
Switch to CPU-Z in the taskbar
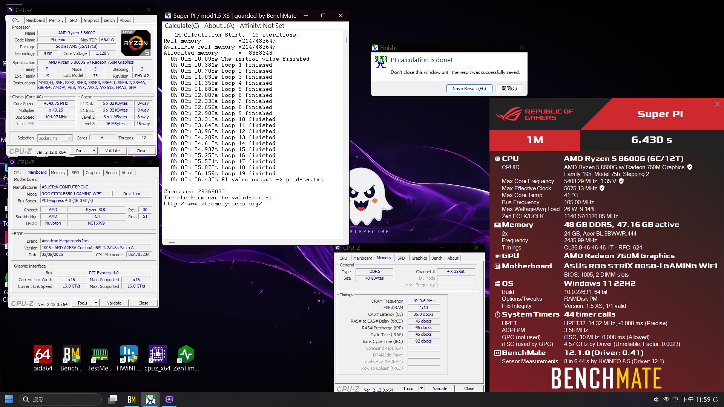click(169, 399)
